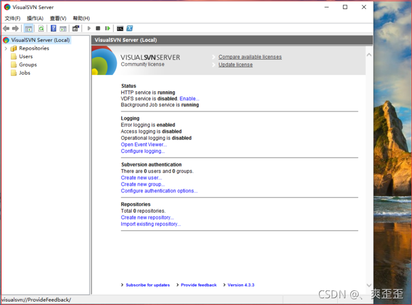This screenshot has width=412, height=305.
Task: Click scrollbar up arrow in dashboard
Action: pyautogui.click(x=369, y=55)
